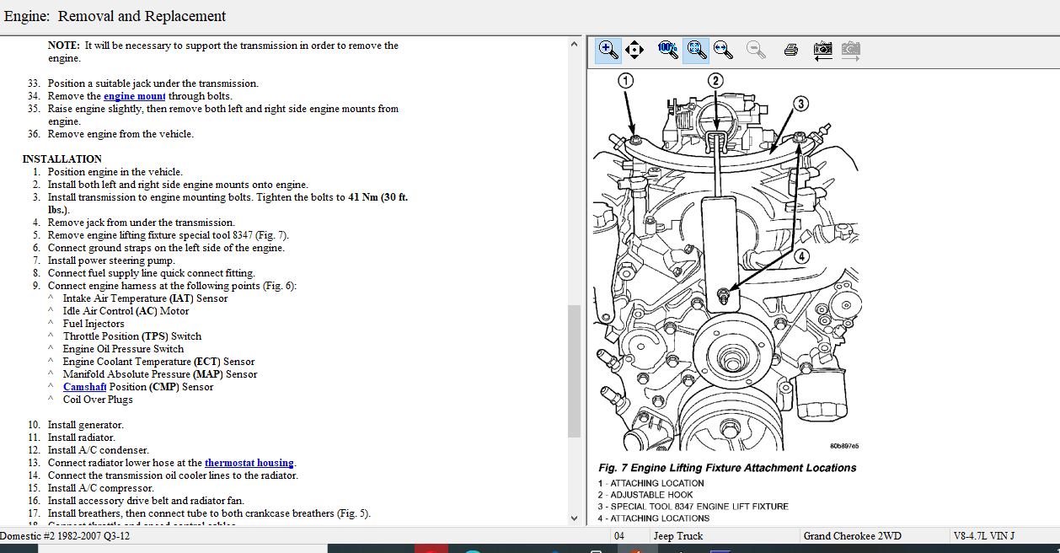The width and height of the screenshot is (1060, 553).
Task: Click the Grand Cherokee 2WD status field
Action: 852,536
